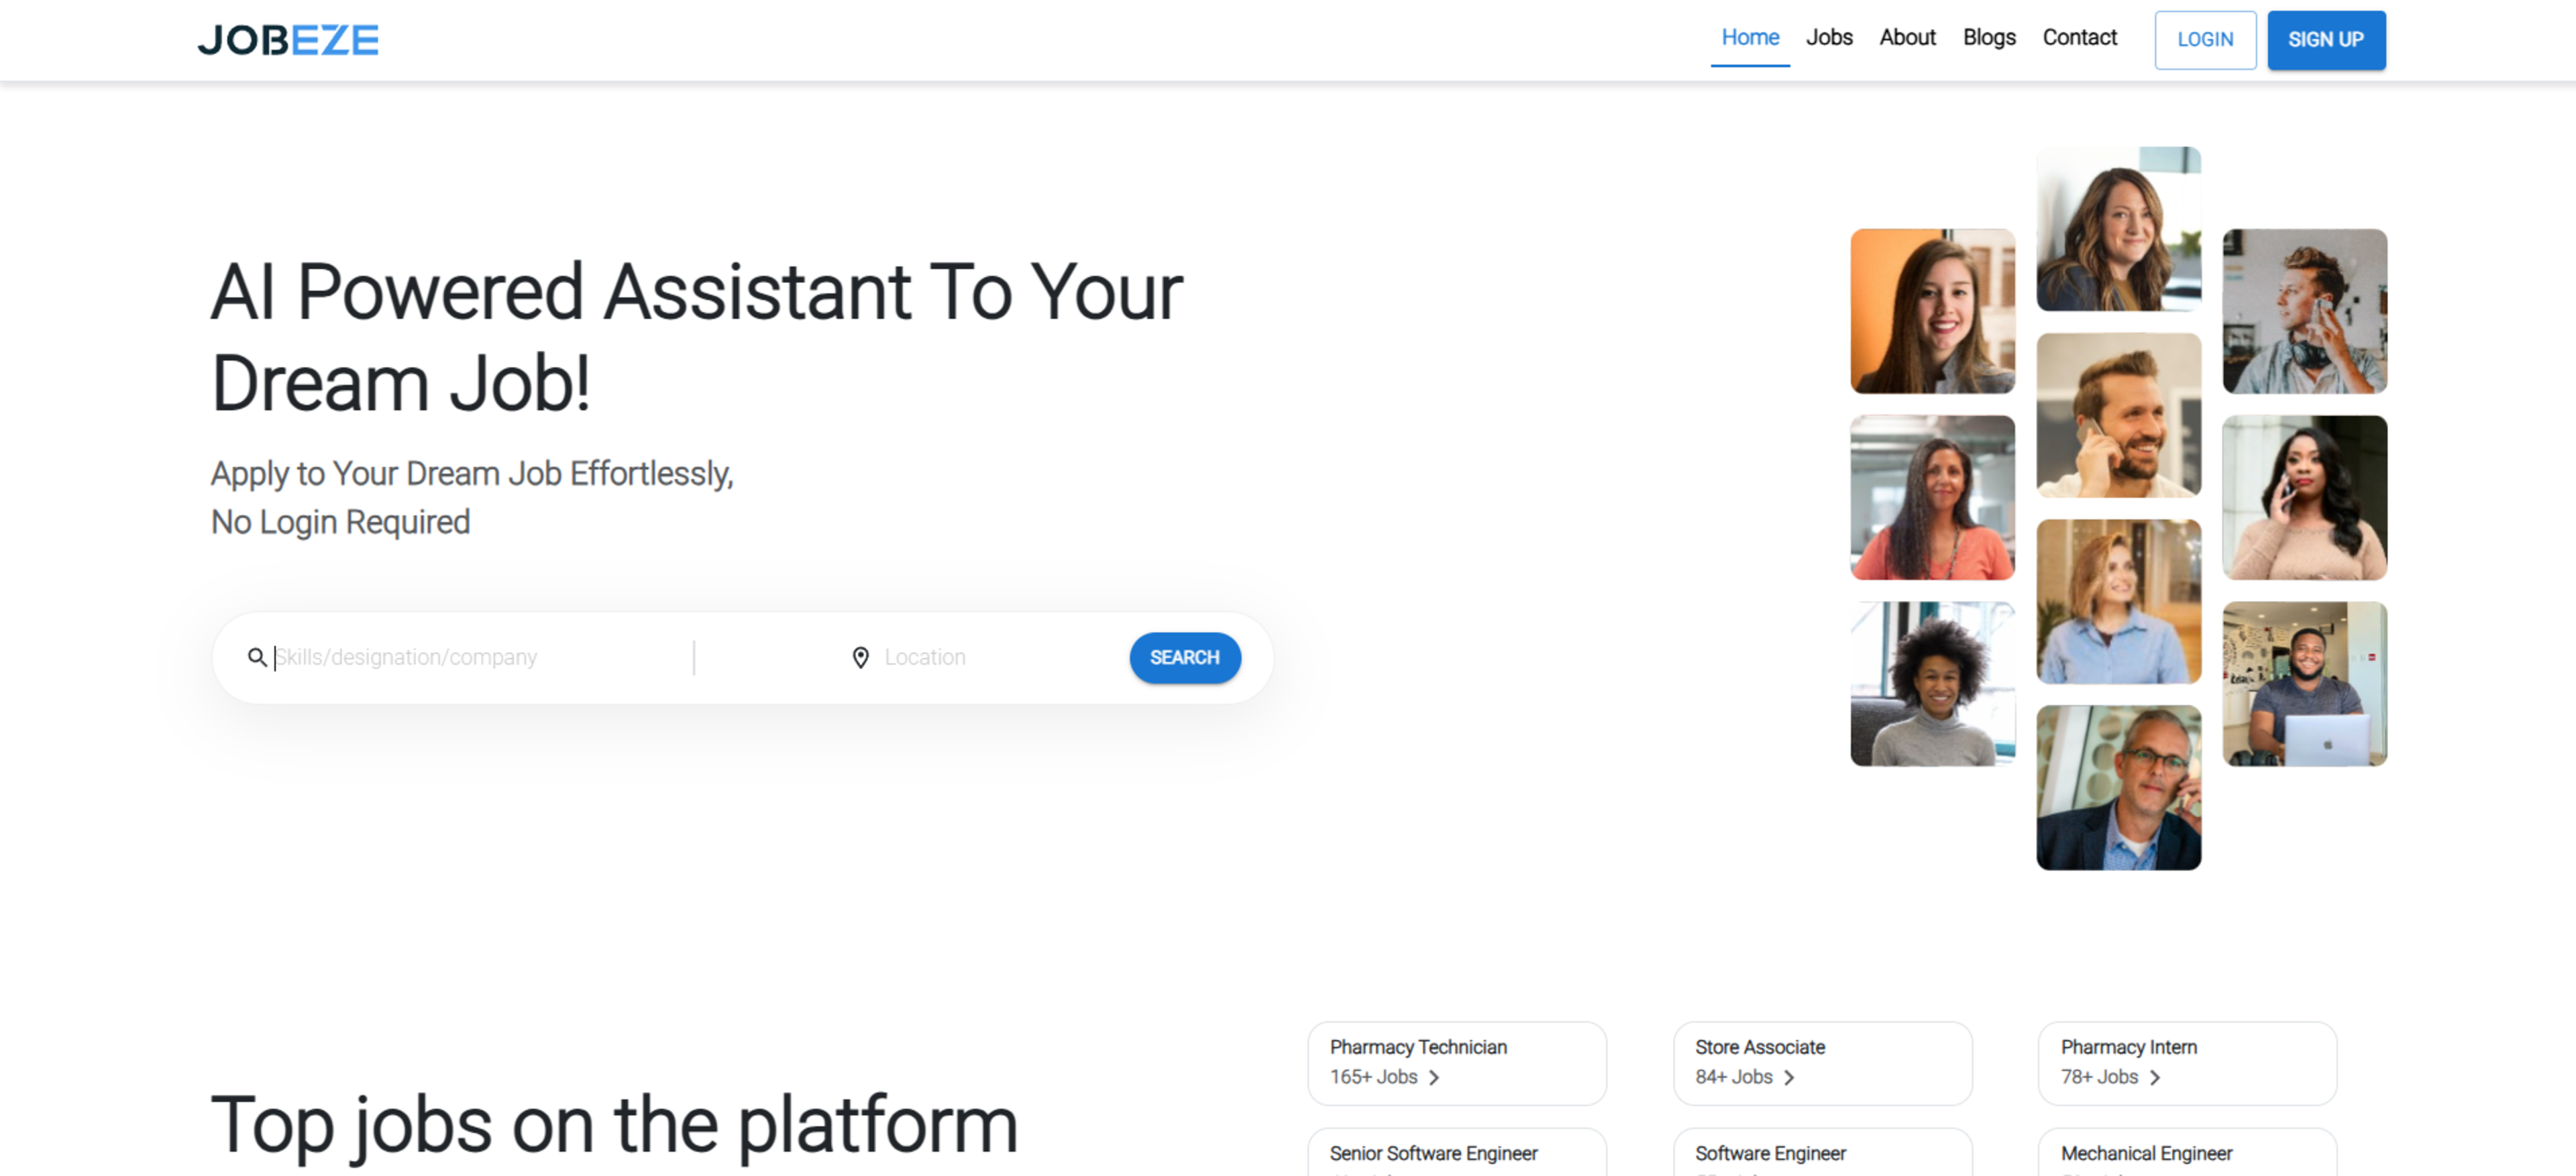Open the About menu item
The width and height of the screenshot is (2576, 1176).
[1907, 38]
